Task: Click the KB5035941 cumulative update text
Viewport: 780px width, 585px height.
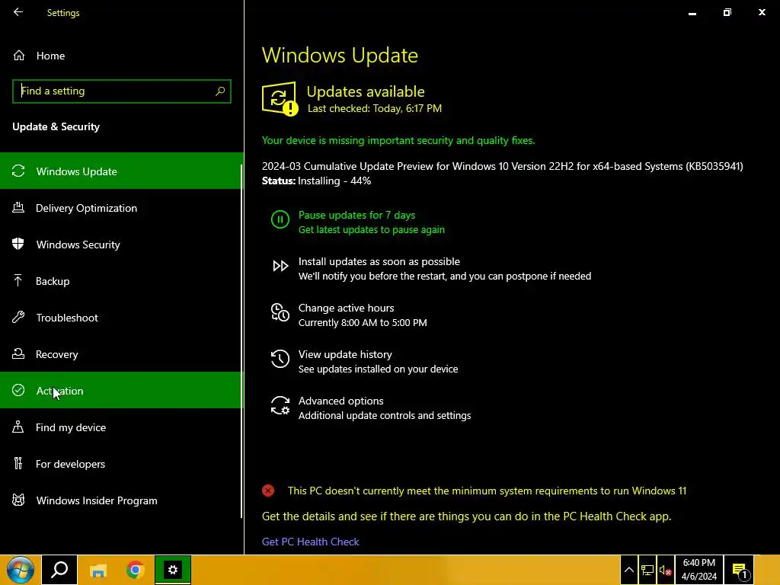Action: (503, 166)
